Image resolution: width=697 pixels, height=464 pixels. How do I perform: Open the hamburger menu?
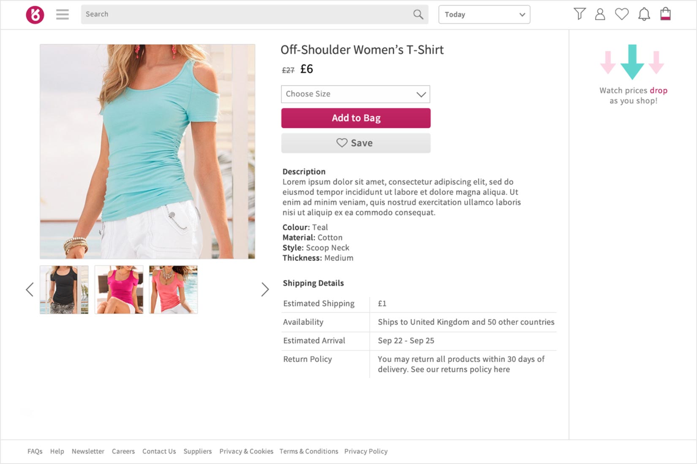click(63, 15)
